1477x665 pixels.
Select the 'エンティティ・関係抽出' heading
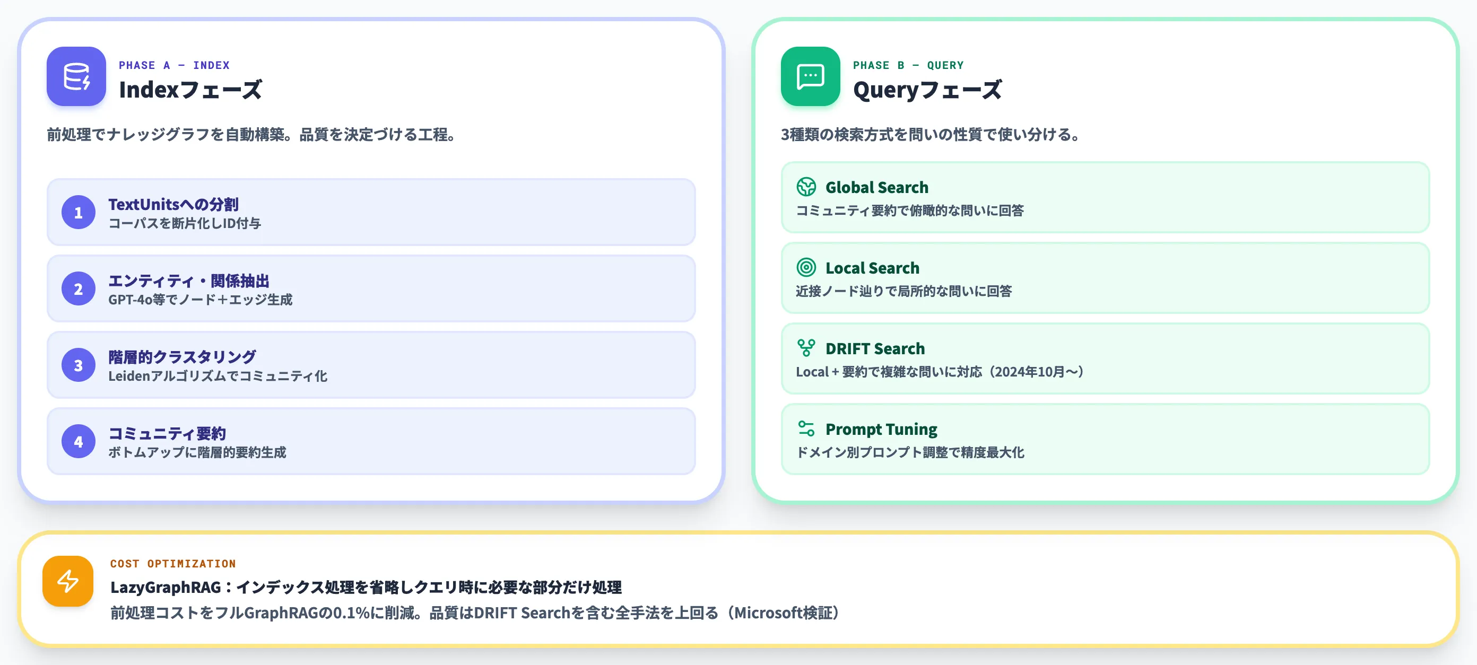189,281
